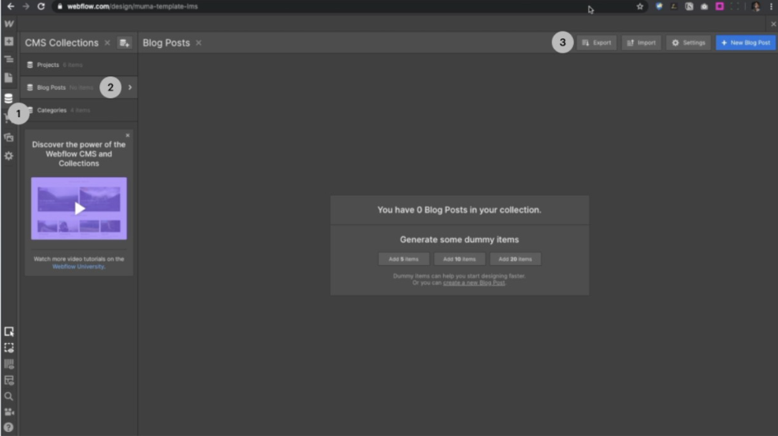778x436 pixels.
Task: Open the search magnifier icon
Action: (x=9, y=397)
